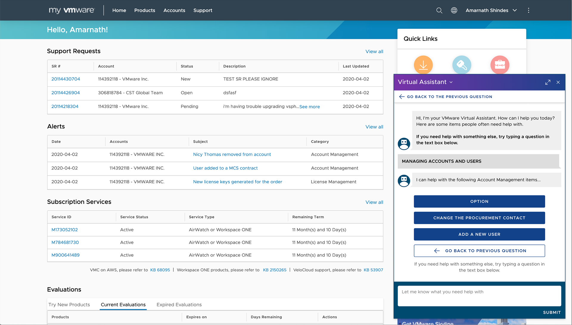
Task: Click the top GO BACK TO THE PREVIOUS QUESTION link
Action: coord(449,97)
